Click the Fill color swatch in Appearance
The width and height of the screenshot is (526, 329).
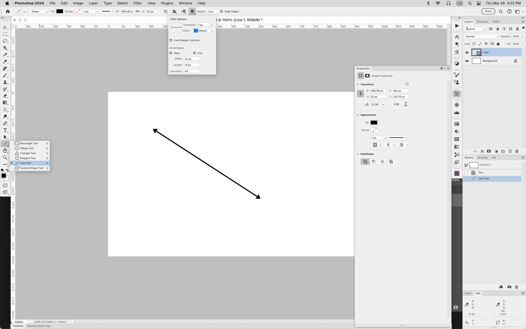click(x=374, y=123)
